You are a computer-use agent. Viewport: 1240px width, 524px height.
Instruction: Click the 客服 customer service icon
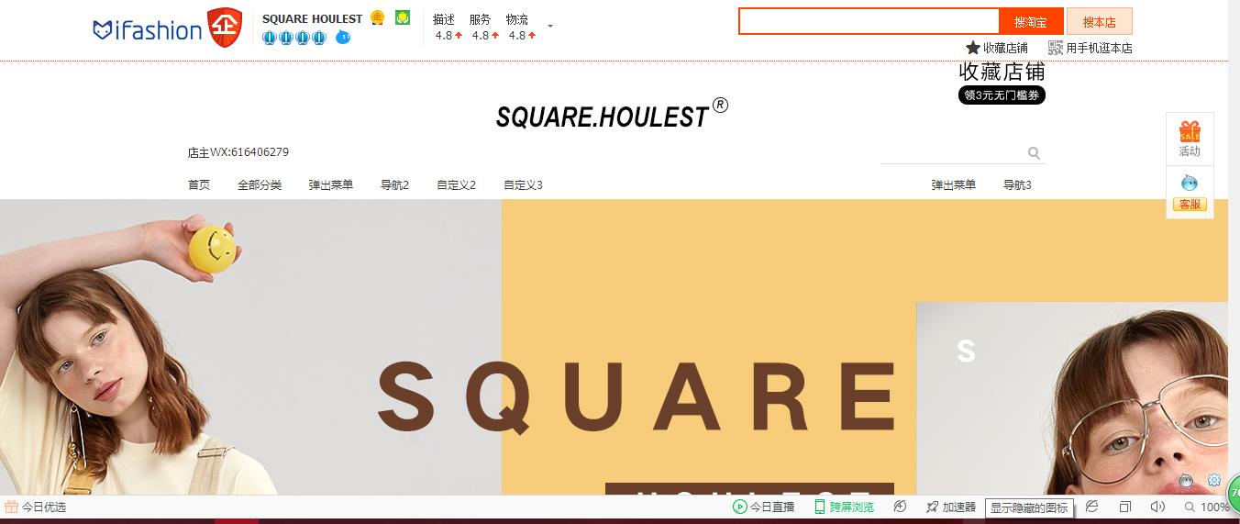point(1190,192)
